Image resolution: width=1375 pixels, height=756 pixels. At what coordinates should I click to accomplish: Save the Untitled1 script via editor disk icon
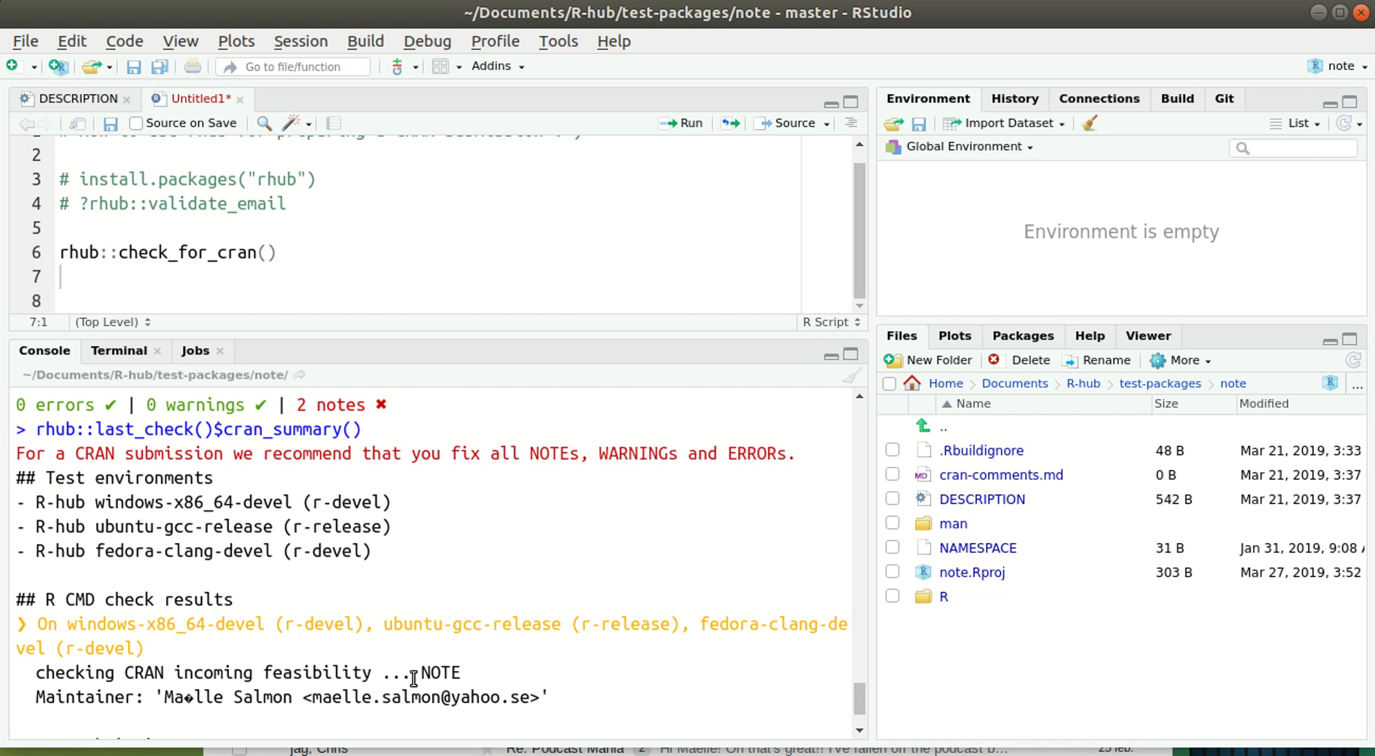111,124
